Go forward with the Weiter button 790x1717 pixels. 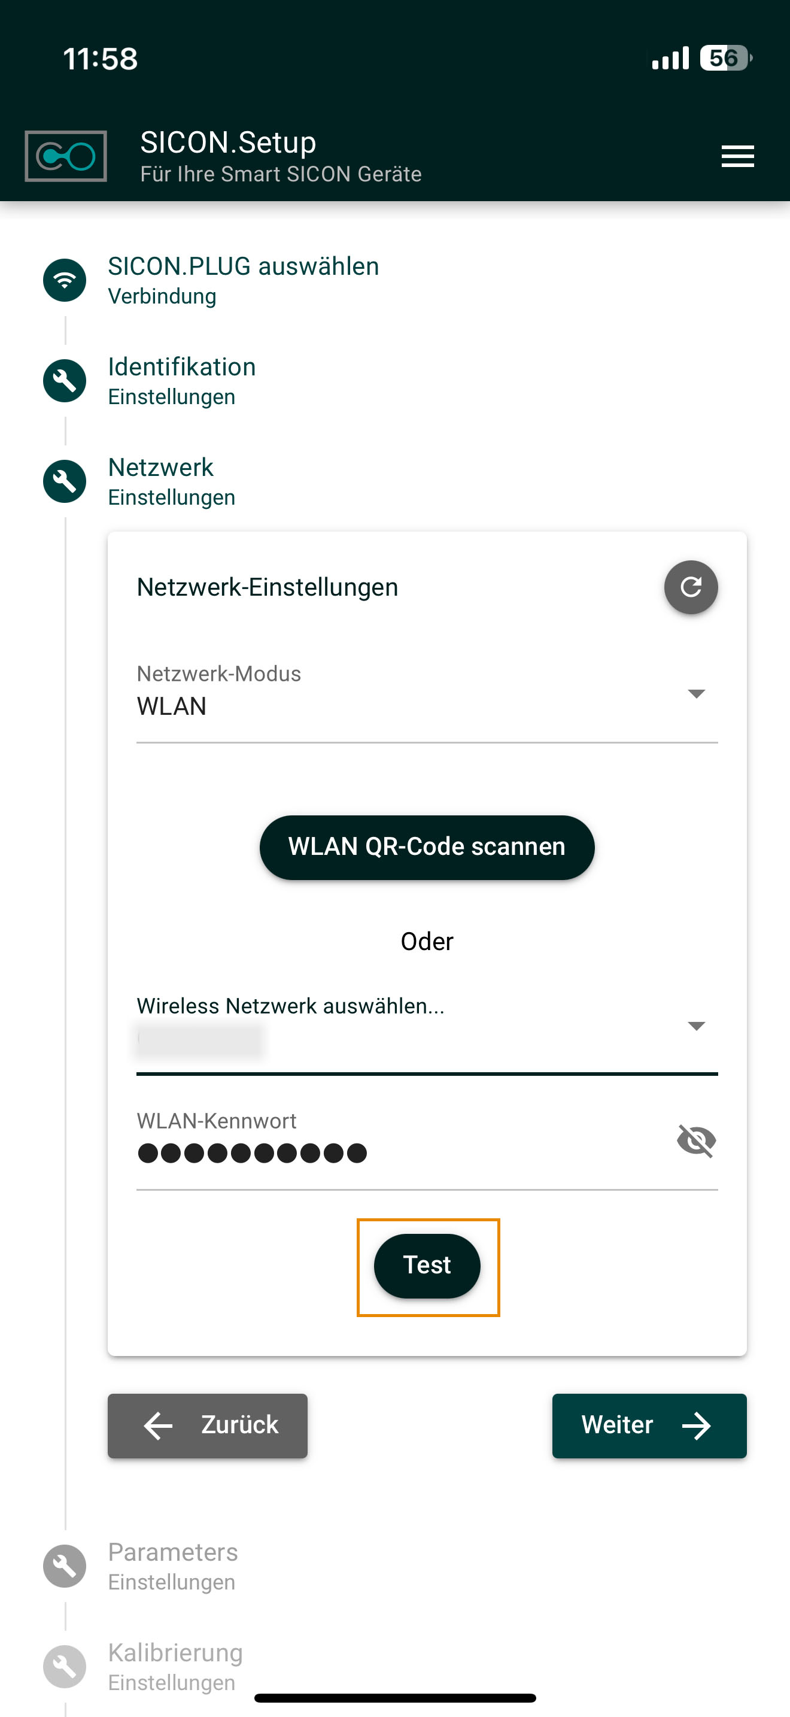[649, 1425]
